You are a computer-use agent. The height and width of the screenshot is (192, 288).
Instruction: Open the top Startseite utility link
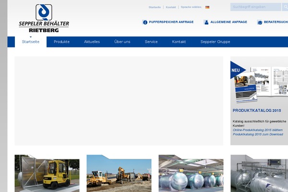[155, 7]
